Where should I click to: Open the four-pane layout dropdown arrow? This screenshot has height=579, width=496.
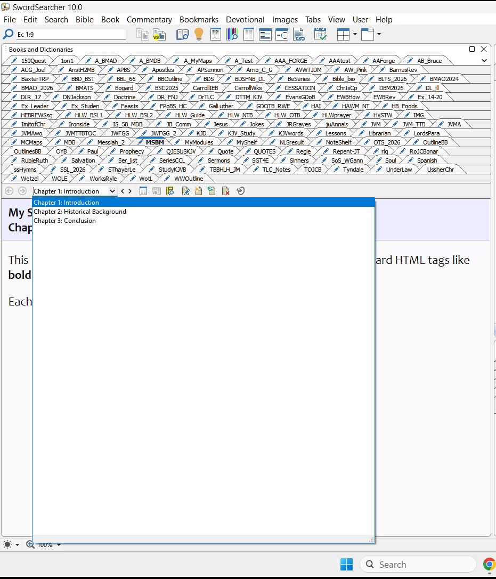point(355,34)
